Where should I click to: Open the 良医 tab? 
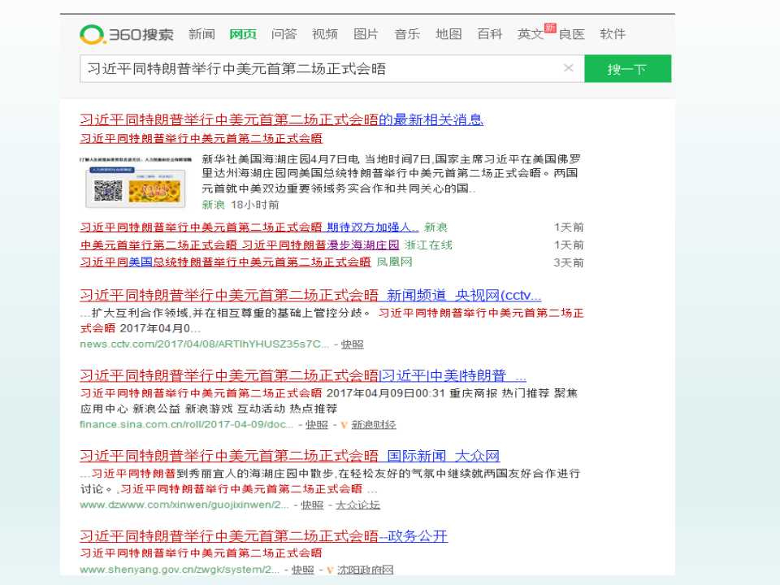coord(571,34)
